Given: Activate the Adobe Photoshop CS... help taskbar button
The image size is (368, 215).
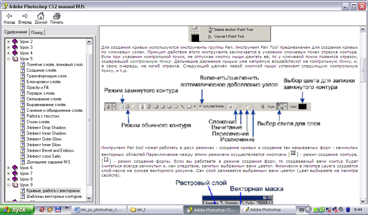Looking at the screenshot, I should click(x=211, y=210).
